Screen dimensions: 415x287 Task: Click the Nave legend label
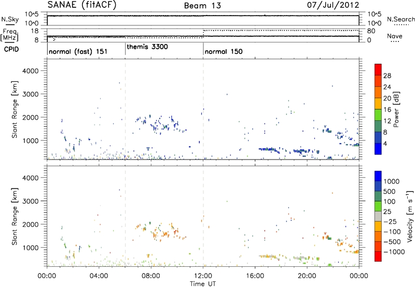click(394, 36)
